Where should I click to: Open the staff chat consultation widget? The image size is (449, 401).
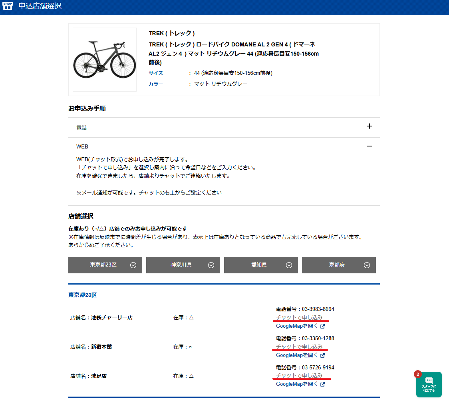[429, 384]
